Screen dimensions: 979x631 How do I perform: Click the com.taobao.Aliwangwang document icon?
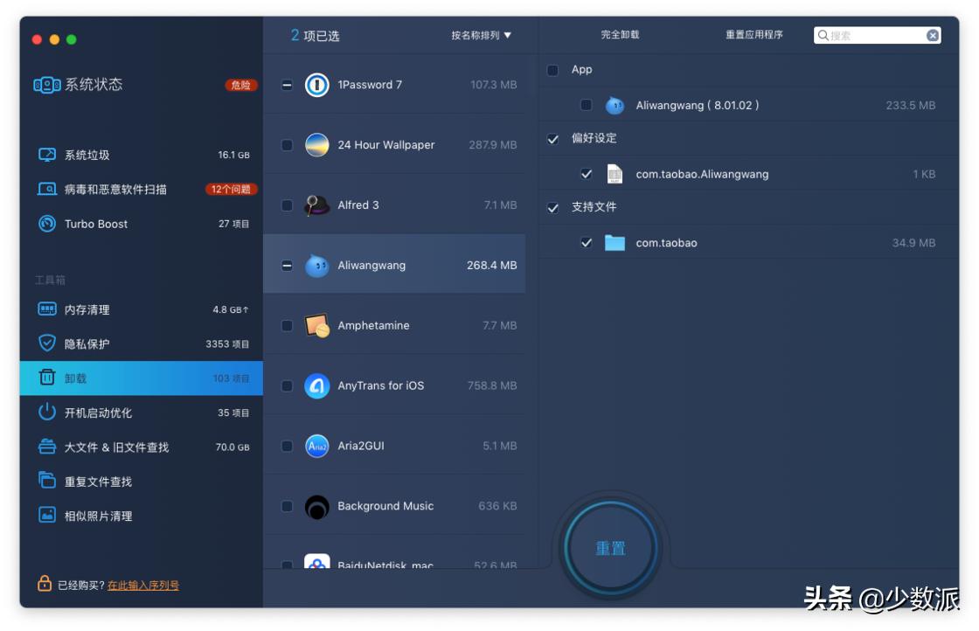[614, 174]
